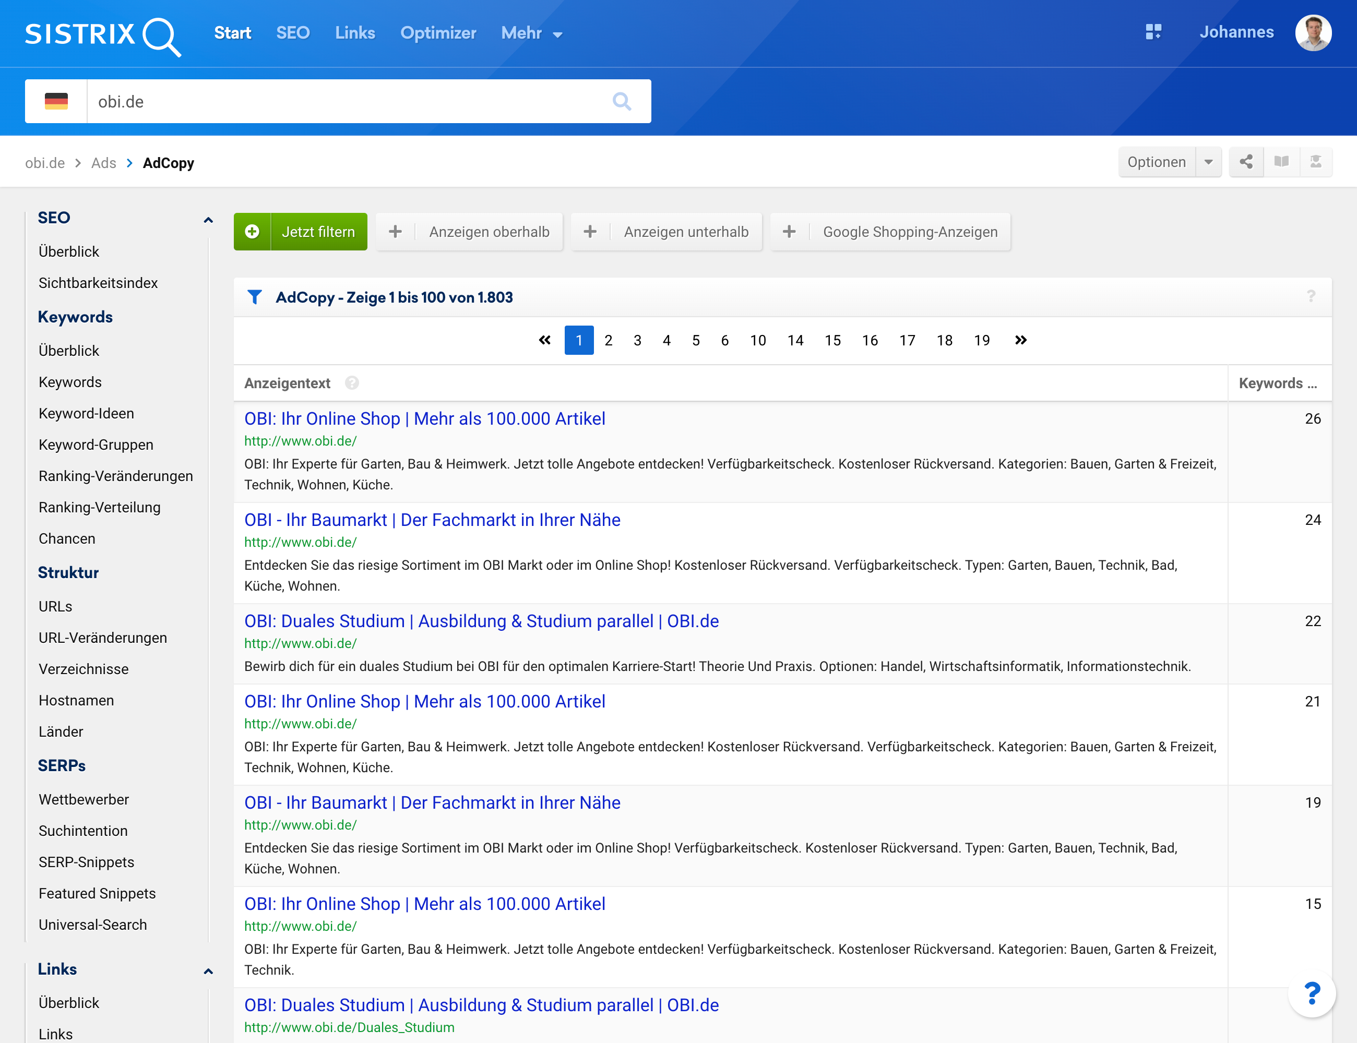Click help icon next to Anzeigentext
Screen dimensions: 1357x1043
(x=352, y=383)
